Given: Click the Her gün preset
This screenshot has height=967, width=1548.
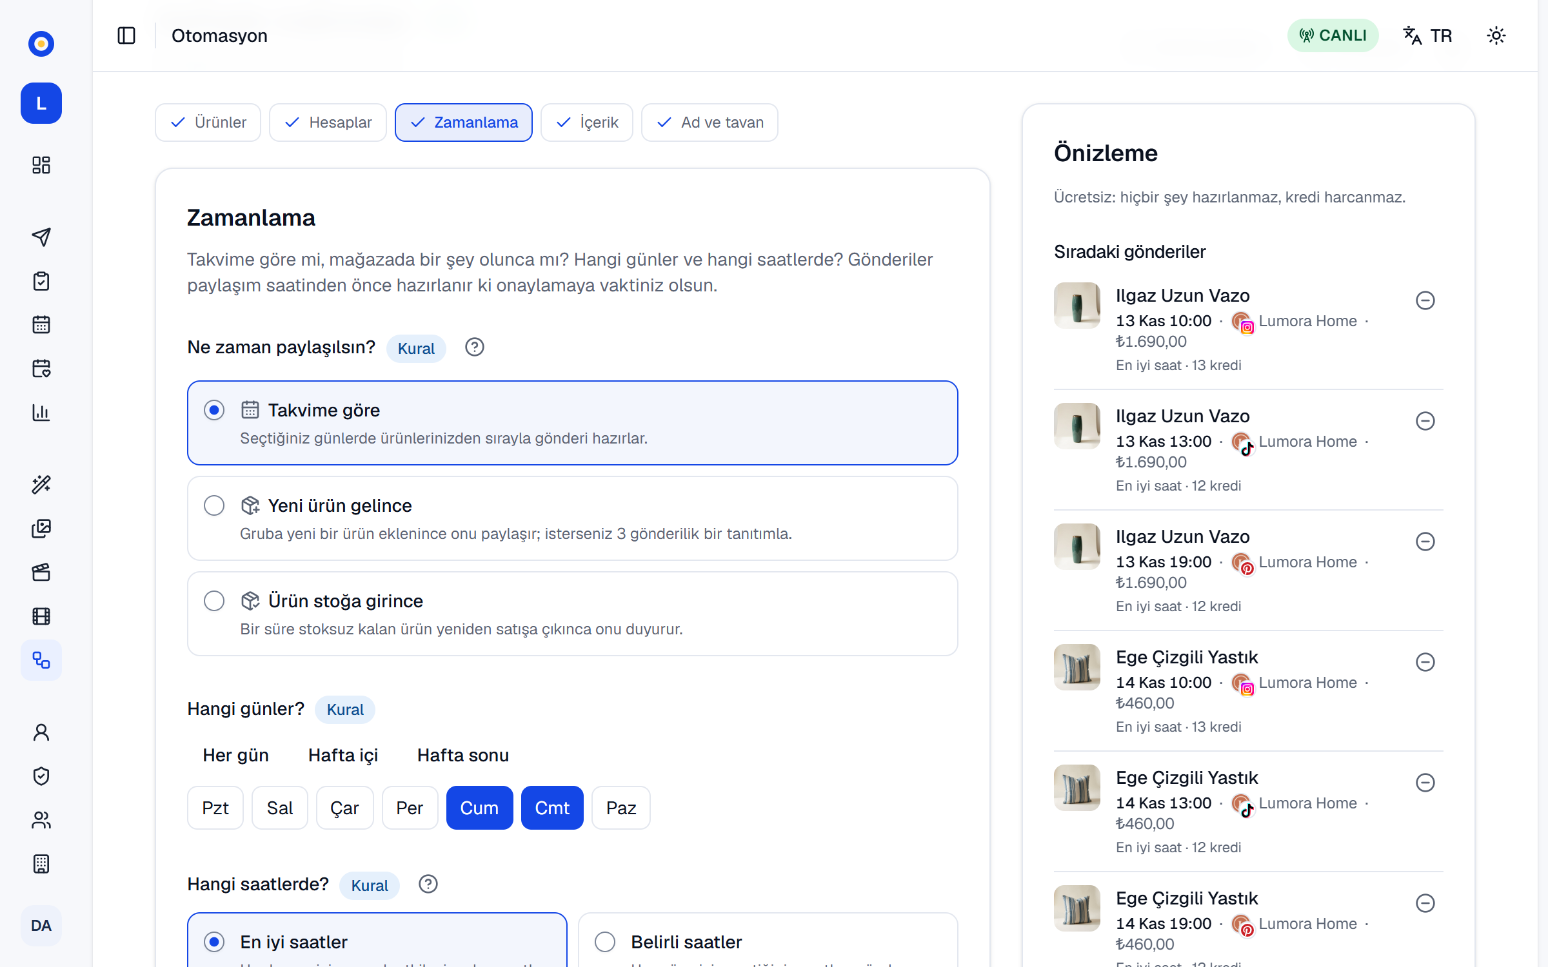Looking at the screenshot, I should (235, 756).
